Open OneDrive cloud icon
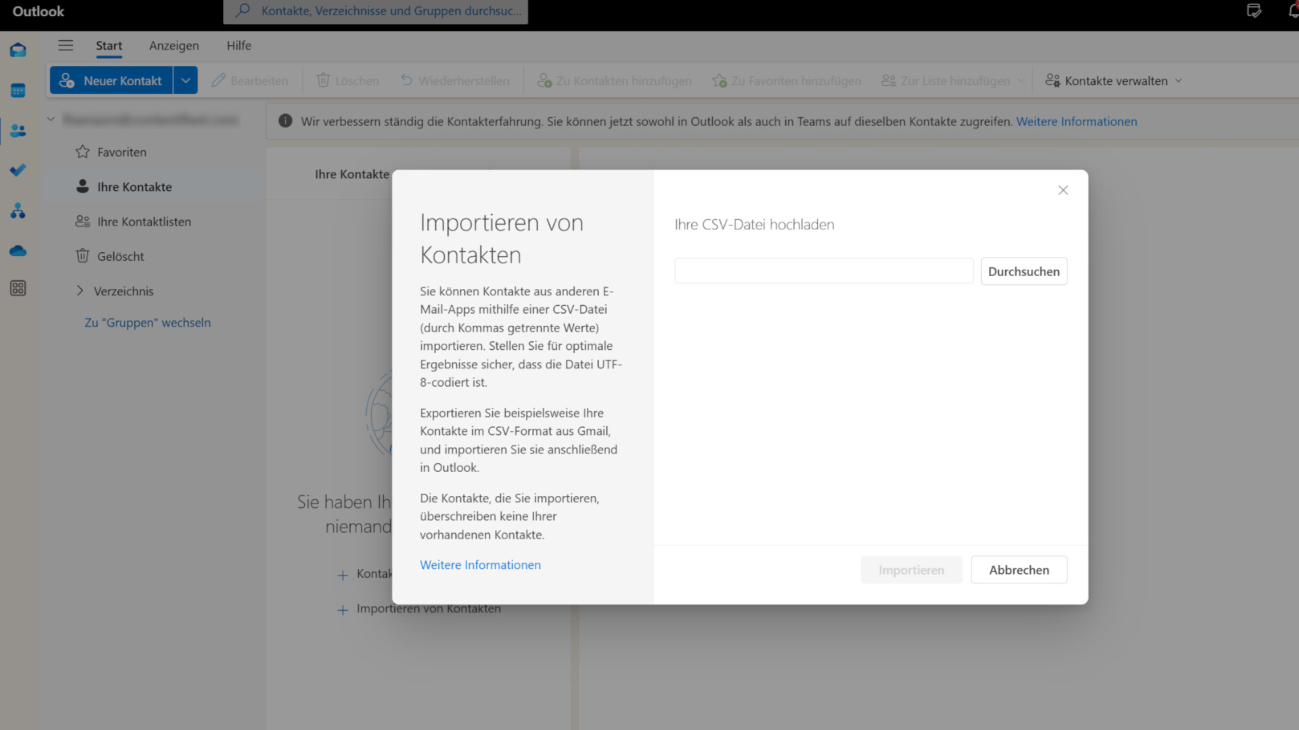This screenshot has width=1299, height=730. (x=18, y=251)
